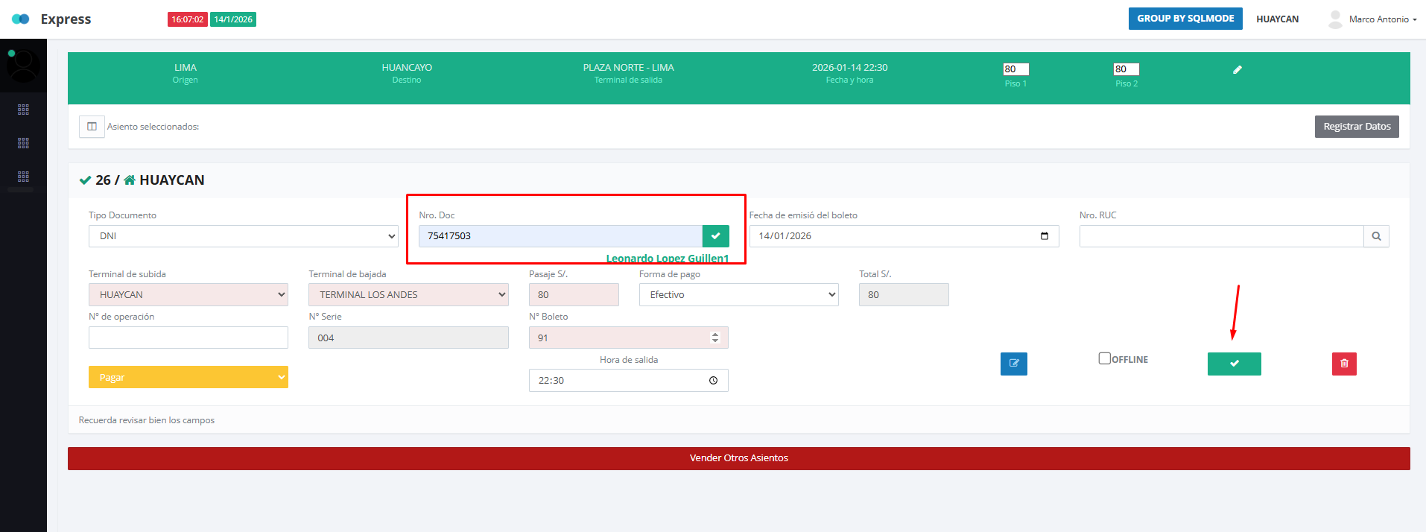Click clock icon in Hora de salida field
This screenshot has width=1426, height=532.
click(713, 381)
